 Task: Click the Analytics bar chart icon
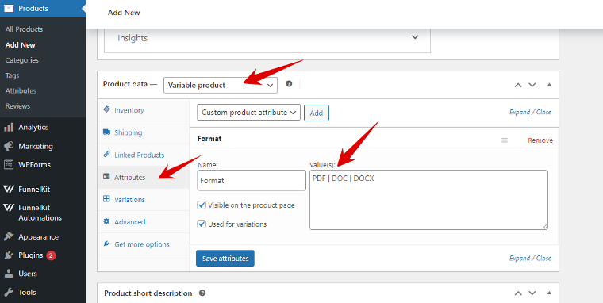click(x=9, y=127)
